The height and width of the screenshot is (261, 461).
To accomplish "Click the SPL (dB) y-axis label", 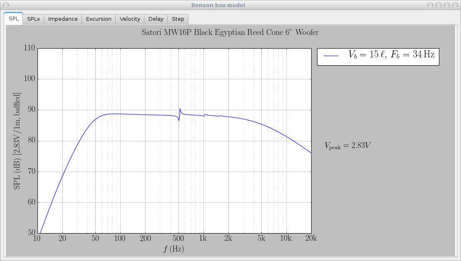I will (x=17, y=141).
